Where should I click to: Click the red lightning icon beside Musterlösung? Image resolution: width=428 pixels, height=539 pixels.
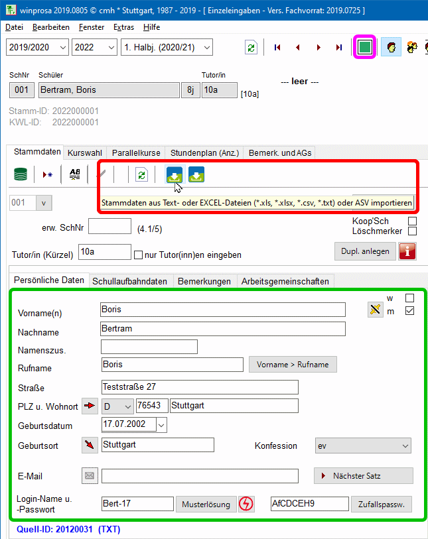[247, 505]
